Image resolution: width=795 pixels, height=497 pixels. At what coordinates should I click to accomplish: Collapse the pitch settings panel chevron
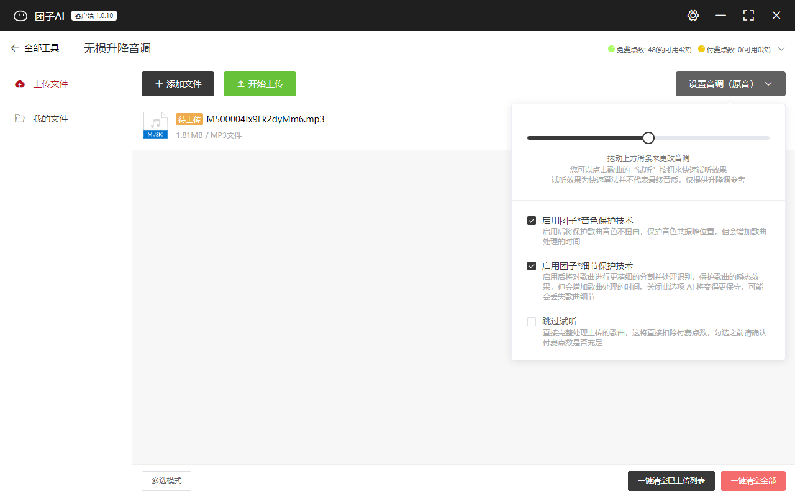click(768, 83)
